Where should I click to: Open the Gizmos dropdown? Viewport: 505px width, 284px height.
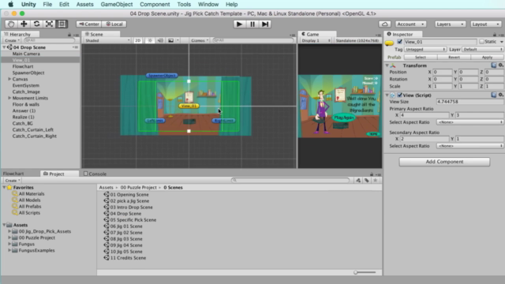pos(200,40)
